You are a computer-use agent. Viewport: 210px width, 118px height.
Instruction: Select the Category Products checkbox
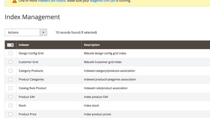click(10, 71)
